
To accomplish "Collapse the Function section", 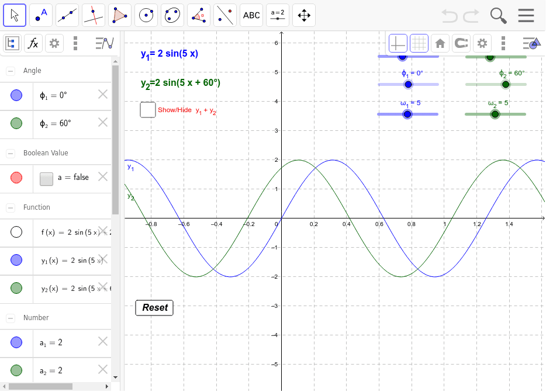I will click(11, 207).
